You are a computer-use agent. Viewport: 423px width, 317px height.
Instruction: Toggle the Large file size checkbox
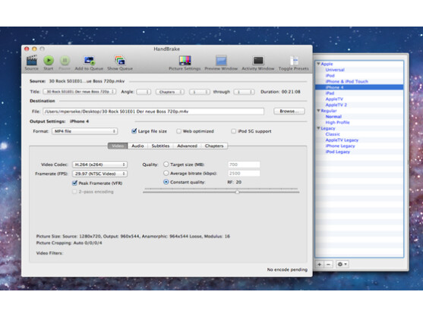[134, 131]
